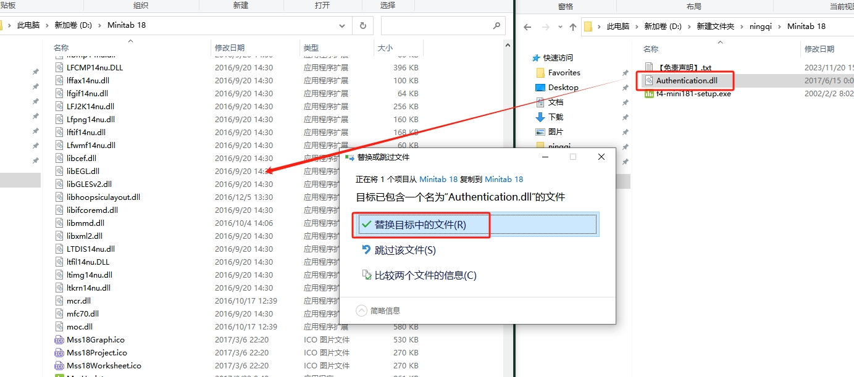
Task: Select libifcoremd.dll file icon
Action: point(59,210)
